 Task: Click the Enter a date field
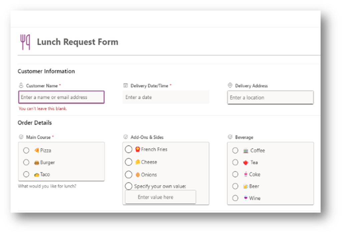(166, 97)
